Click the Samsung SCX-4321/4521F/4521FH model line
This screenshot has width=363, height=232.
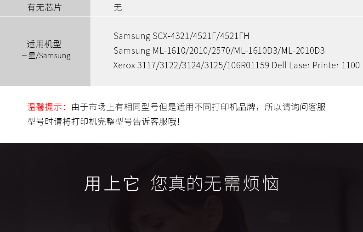pos(181,36)
